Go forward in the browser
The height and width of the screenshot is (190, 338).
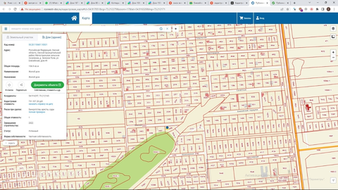(9, 9)
